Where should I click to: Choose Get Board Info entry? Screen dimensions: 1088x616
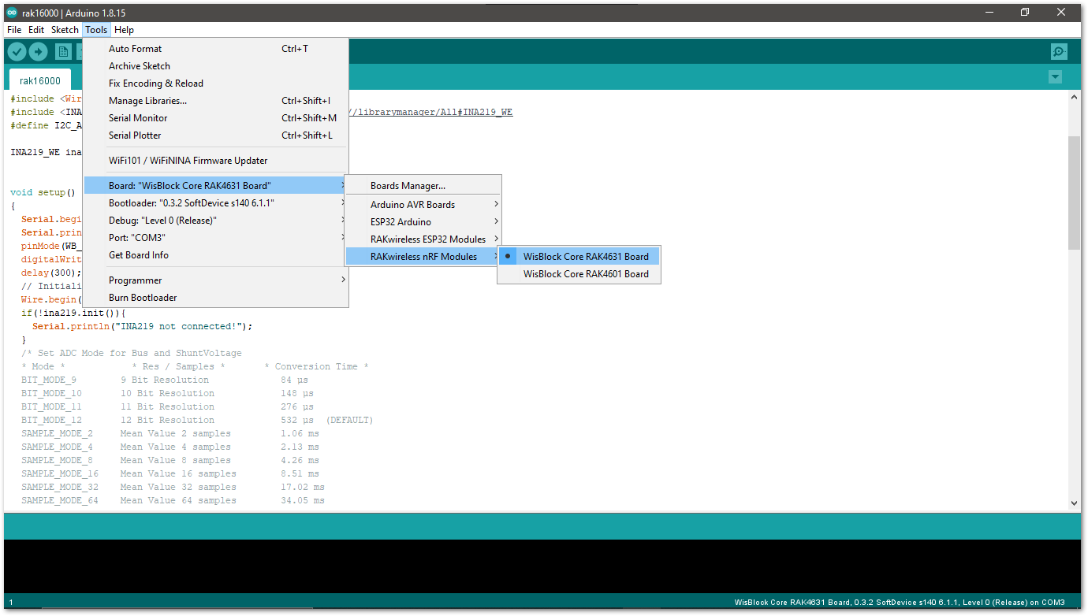point(215,254)
